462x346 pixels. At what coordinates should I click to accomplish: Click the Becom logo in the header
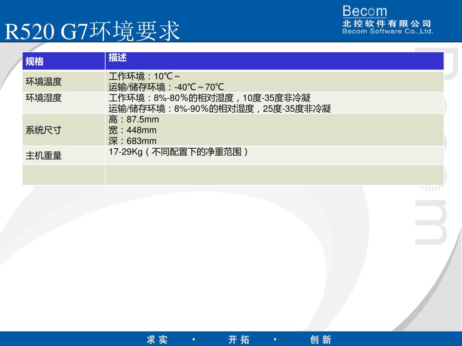pos(365,11)
